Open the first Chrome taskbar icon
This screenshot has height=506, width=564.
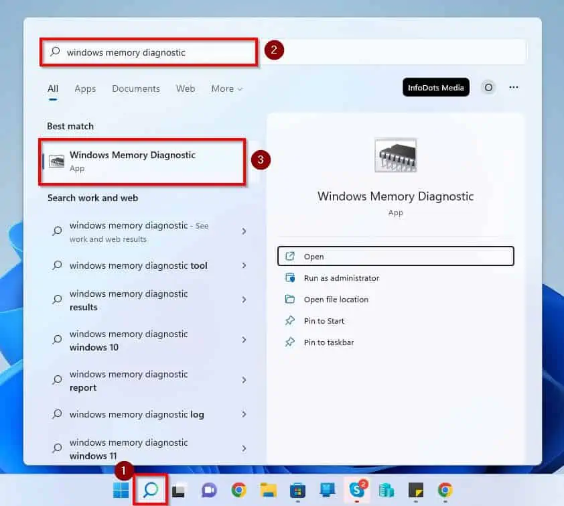click(239, 490)
